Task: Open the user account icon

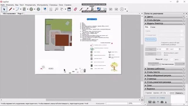Action: [x=122, y=9]
